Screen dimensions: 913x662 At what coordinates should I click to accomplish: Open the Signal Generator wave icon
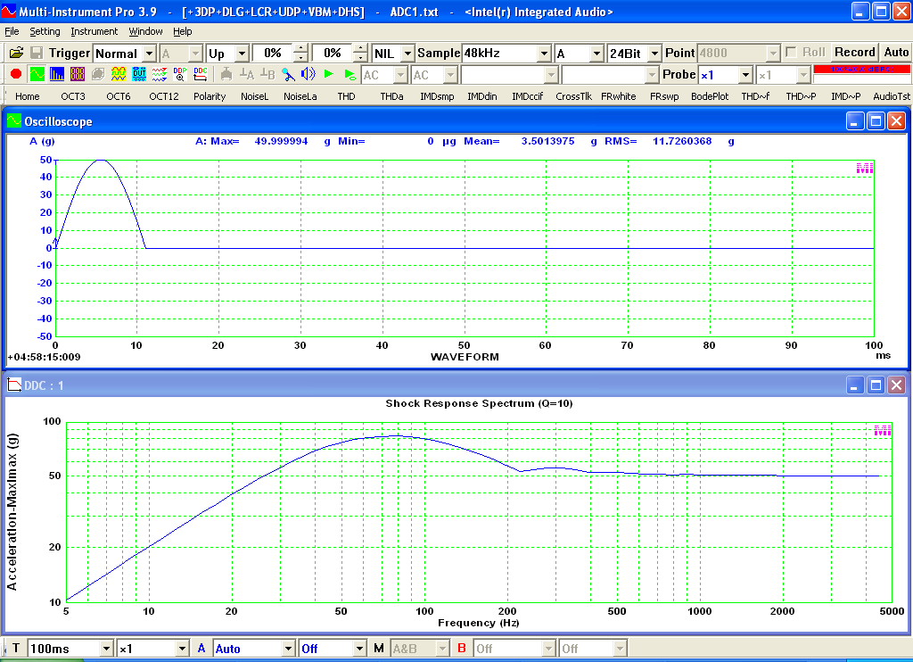click(119, 74)
